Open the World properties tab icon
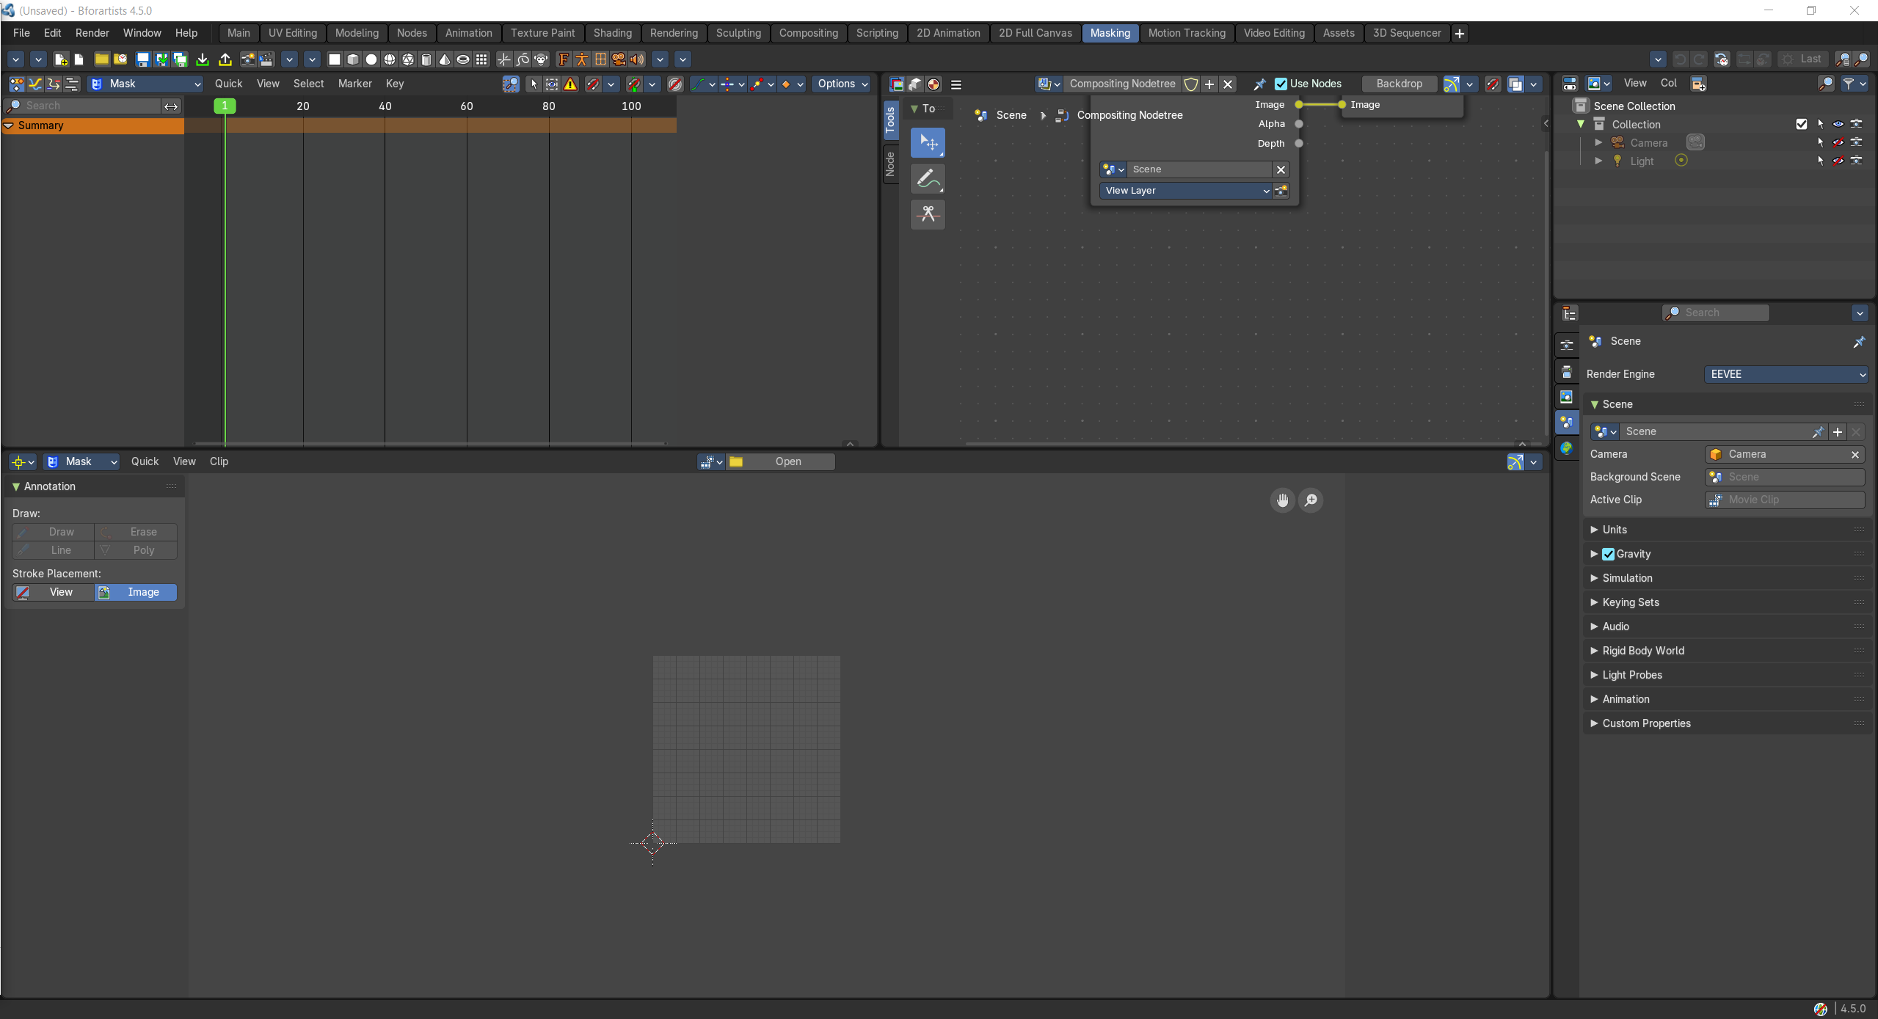 coord(1567,448)
